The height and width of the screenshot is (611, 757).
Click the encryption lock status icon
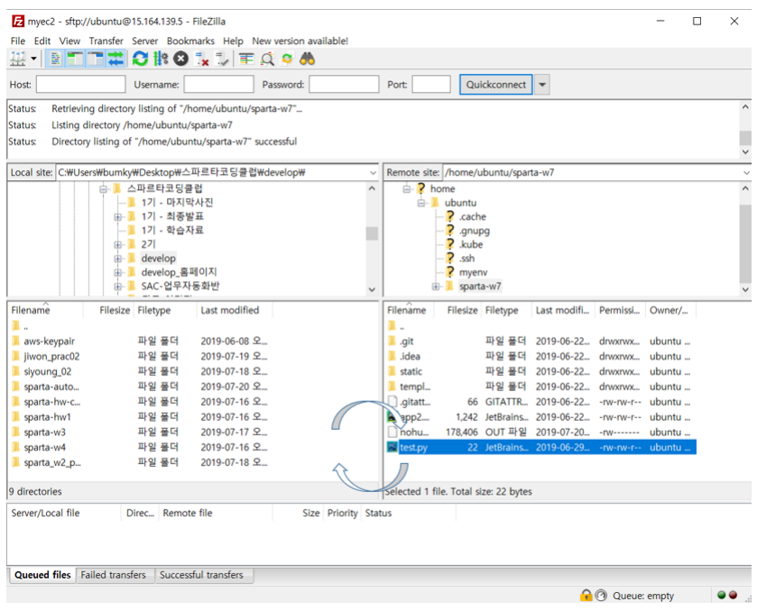click(586, 596)
